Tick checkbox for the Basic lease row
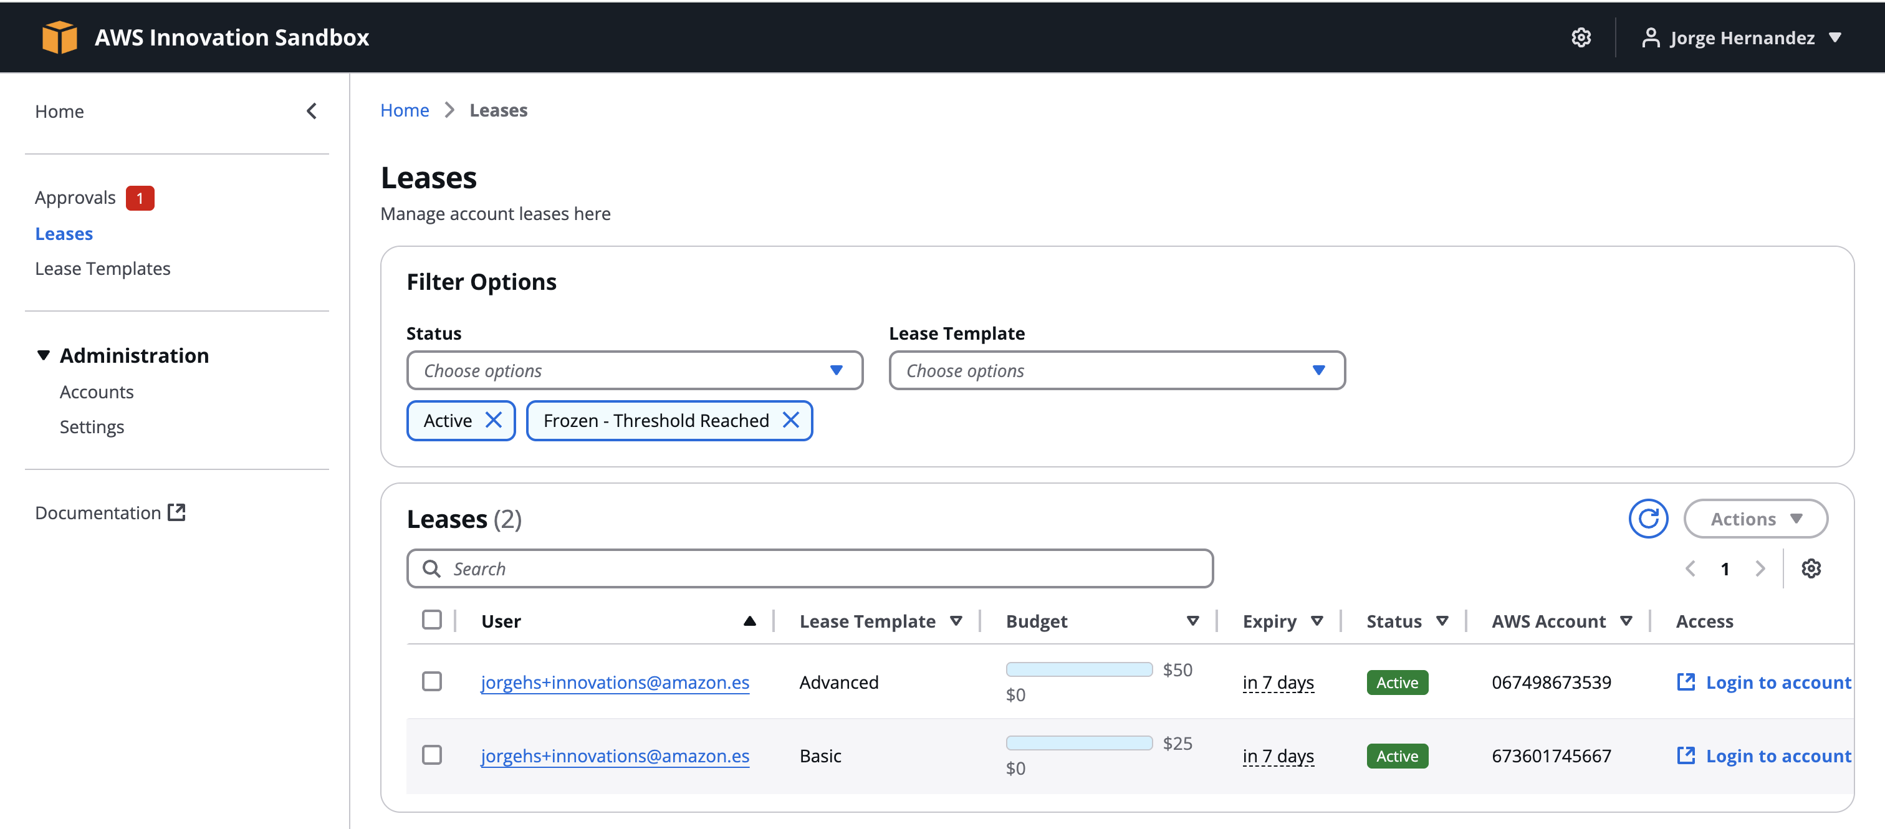Screen dimensions: 1885x829 pyautogui.click(x=432, y=754)
